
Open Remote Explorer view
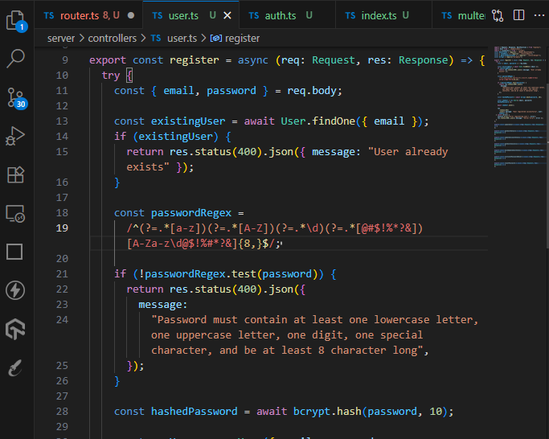point(15,213)
